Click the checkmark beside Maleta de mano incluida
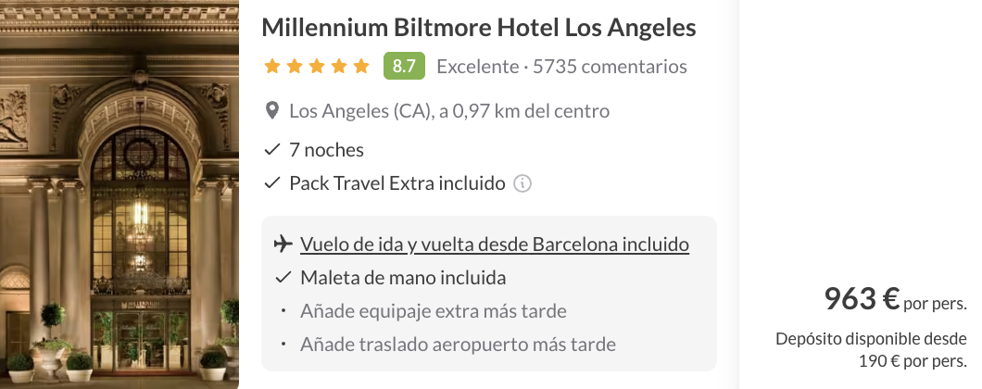 pos(283,277)
